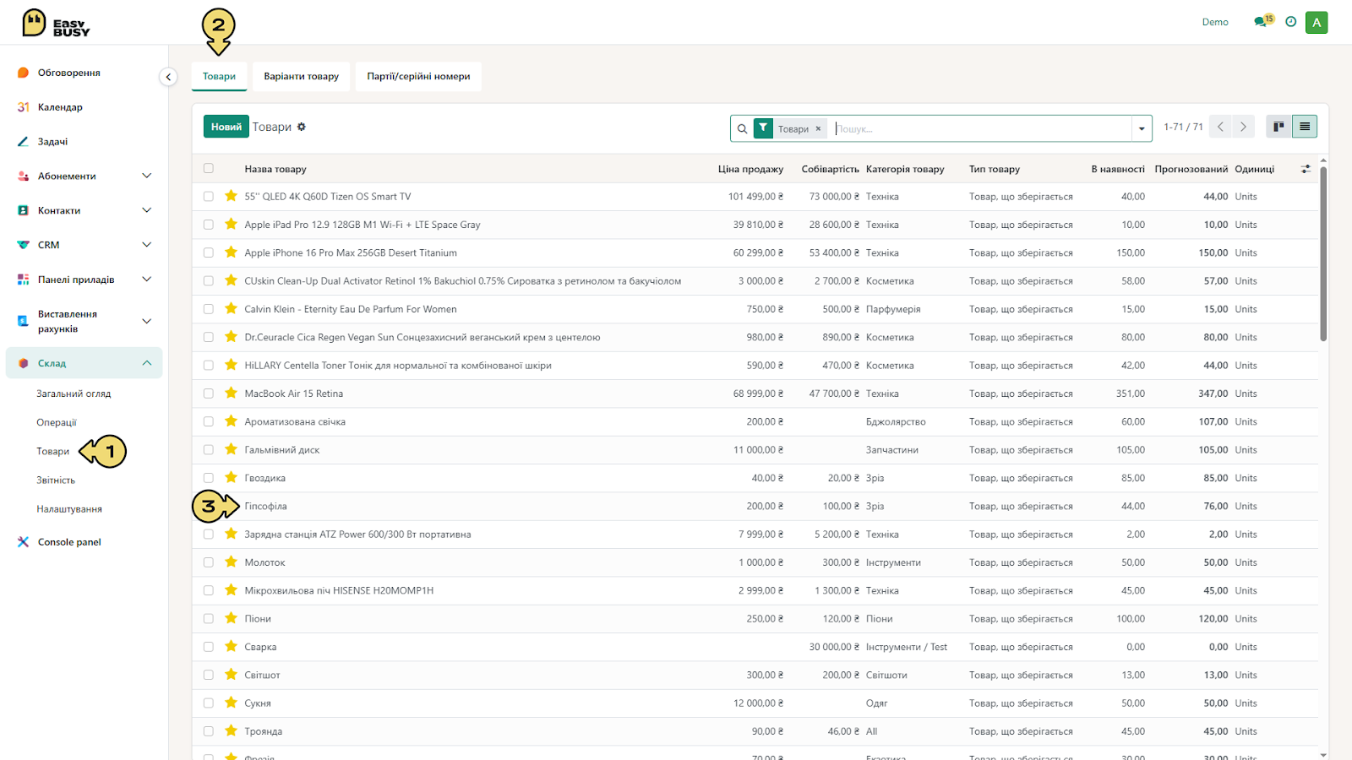Screen dimensions: 1352x760
Task: Open Товари submenu item under Склад
Action: click(x=53, y=451)
